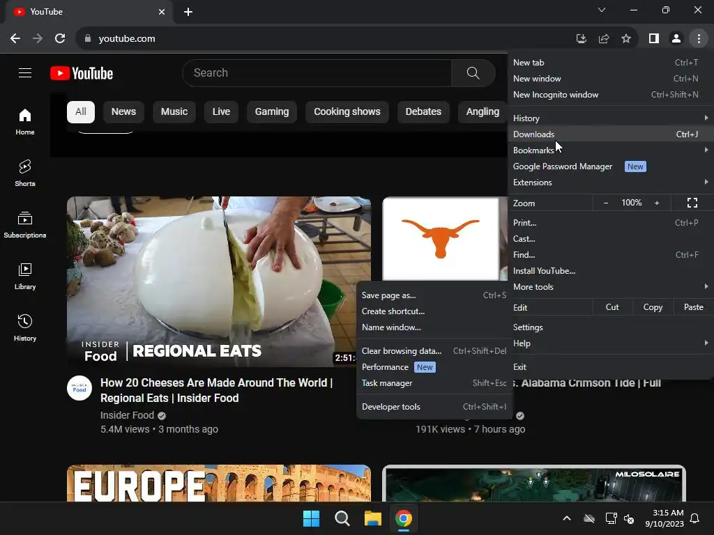The width and height of the screenshot is (714, 535).
Task: Expand the History submenu
Action: click(x=610, y=118)
